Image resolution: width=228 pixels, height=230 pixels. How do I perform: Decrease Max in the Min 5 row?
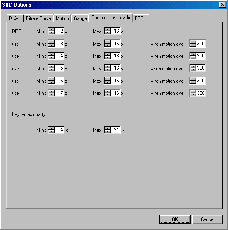pos(107,70)
